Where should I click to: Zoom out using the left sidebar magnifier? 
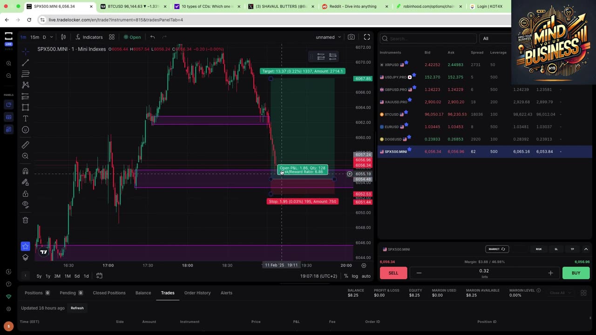pos(8,75)
